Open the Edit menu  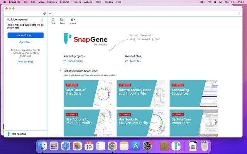[x=33, y=2]
